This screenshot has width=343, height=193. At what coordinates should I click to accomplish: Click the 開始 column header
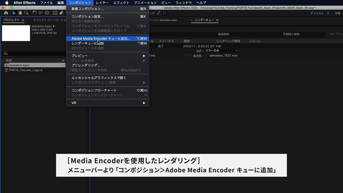[x=187, y=41]
